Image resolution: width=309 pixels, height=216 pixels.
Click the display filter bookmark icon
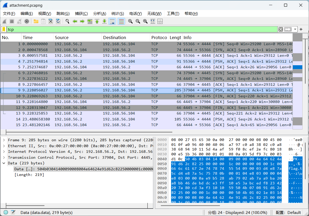point(4,29)
